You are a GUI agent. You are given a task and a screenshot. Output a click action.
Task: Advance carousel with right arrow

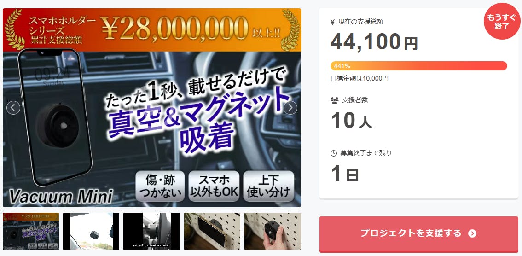pyautogui.click(x=290, y=108)
